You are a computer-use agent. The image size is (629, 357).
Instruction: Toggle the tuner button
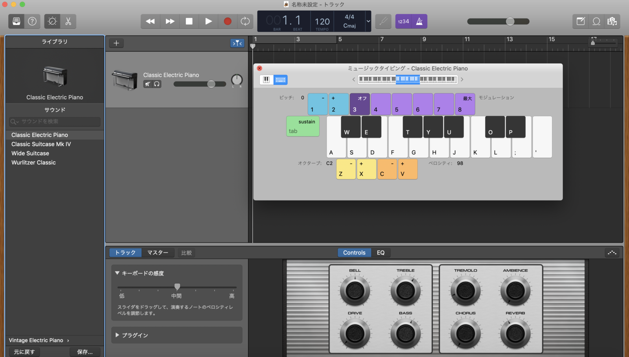383,21
